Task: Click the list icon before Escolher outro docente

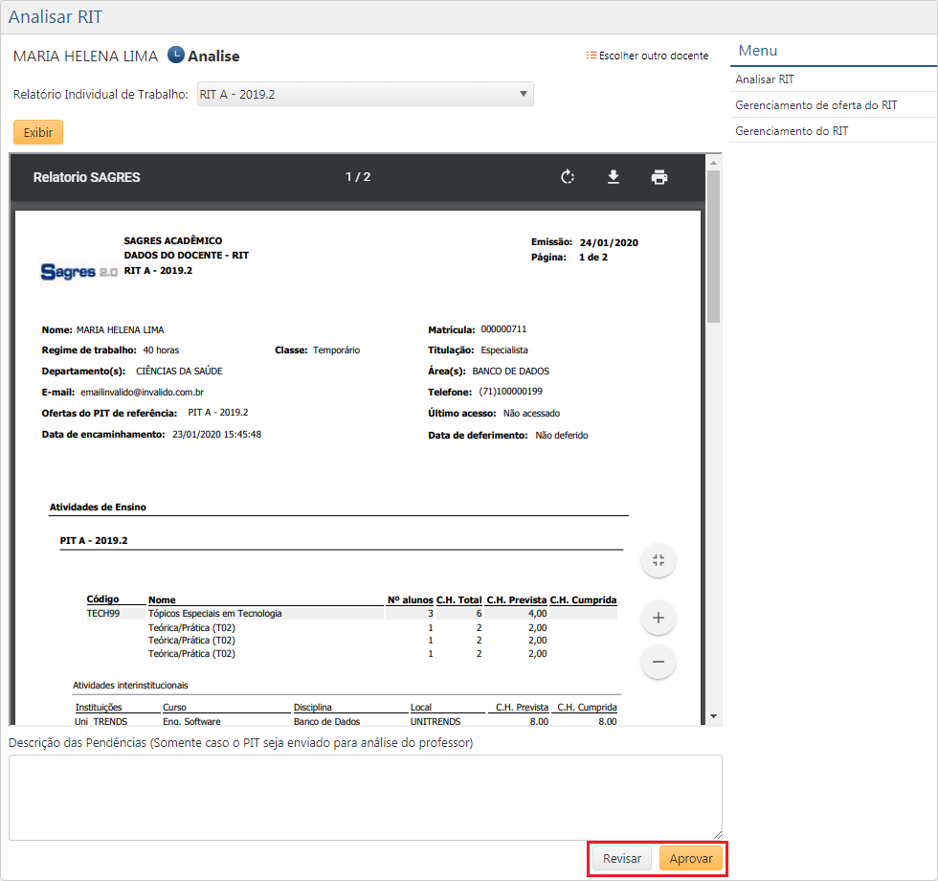Action: coord(592,56)
